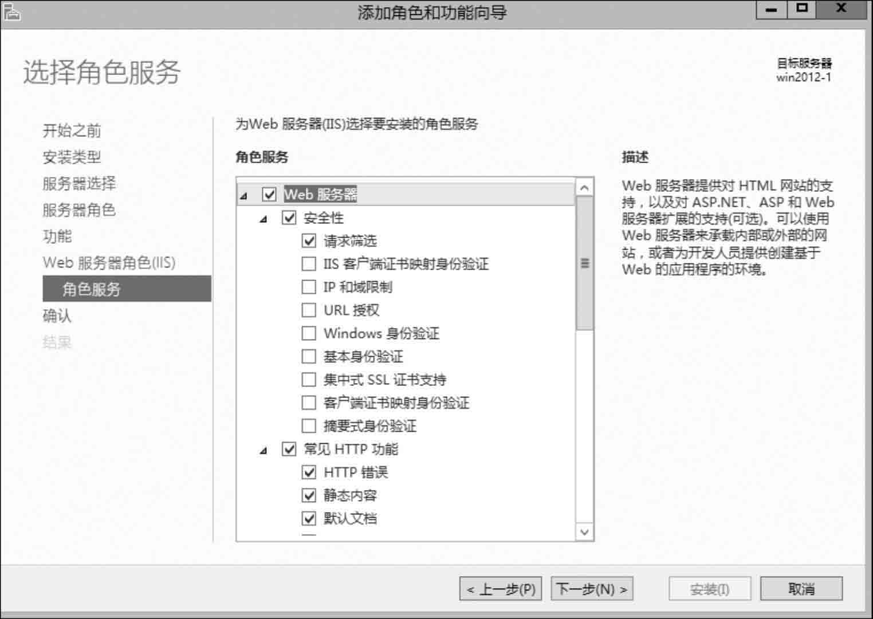Collapse the Web 服务器 tree node

point(244,196)
